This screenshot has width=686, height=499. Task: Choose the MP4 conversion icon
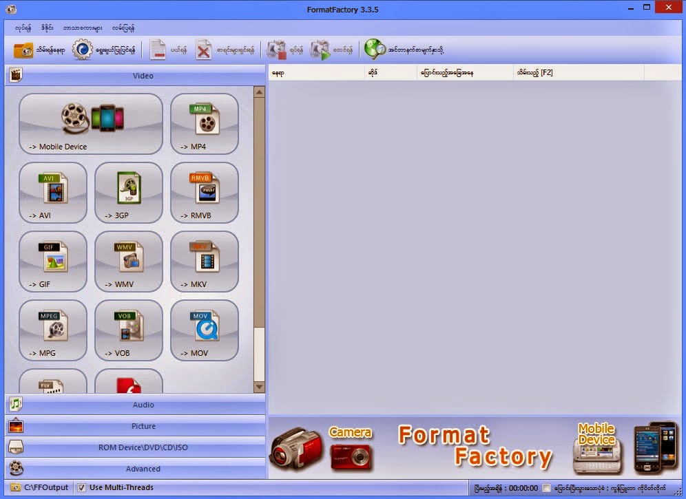tap(205, 124)
